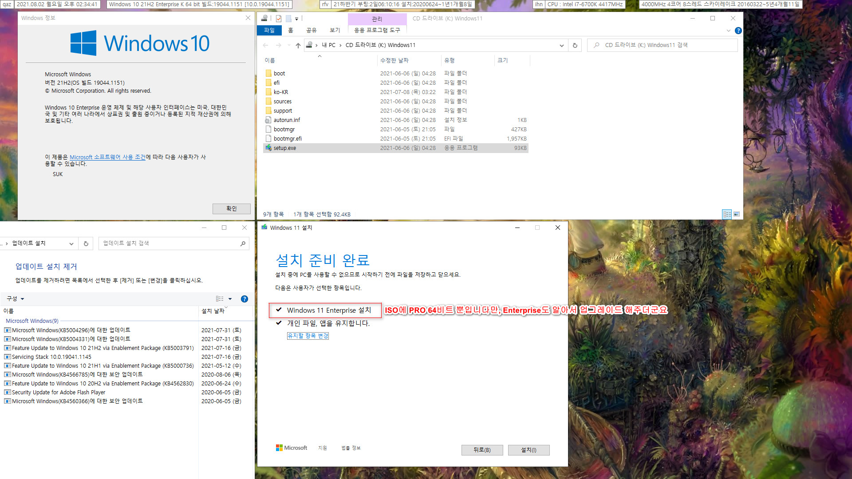
Task: Change the view of the updates list
Action: point(220,299)
